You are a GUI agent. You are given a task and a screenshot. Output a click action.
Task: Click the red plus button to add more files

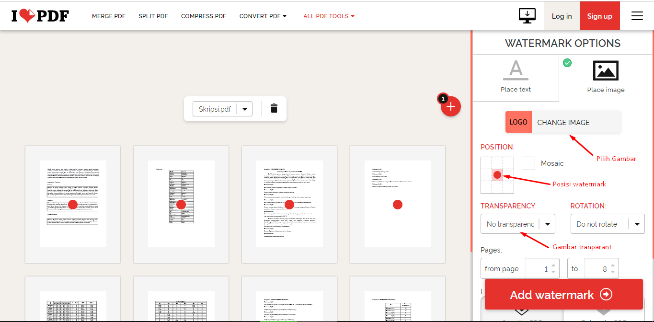(x=450, y=106)
